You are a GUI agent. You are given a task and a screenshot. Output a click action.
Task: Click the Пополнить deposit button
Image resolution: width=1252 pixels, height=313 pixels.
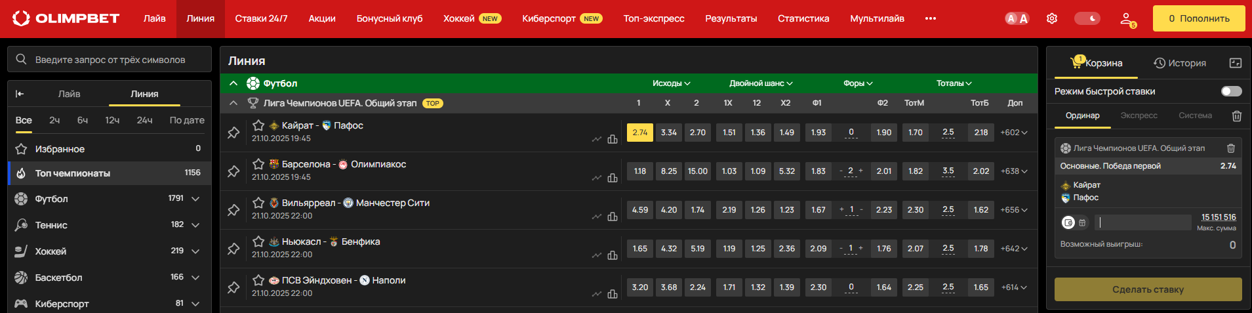click(x=1199, y=18)
